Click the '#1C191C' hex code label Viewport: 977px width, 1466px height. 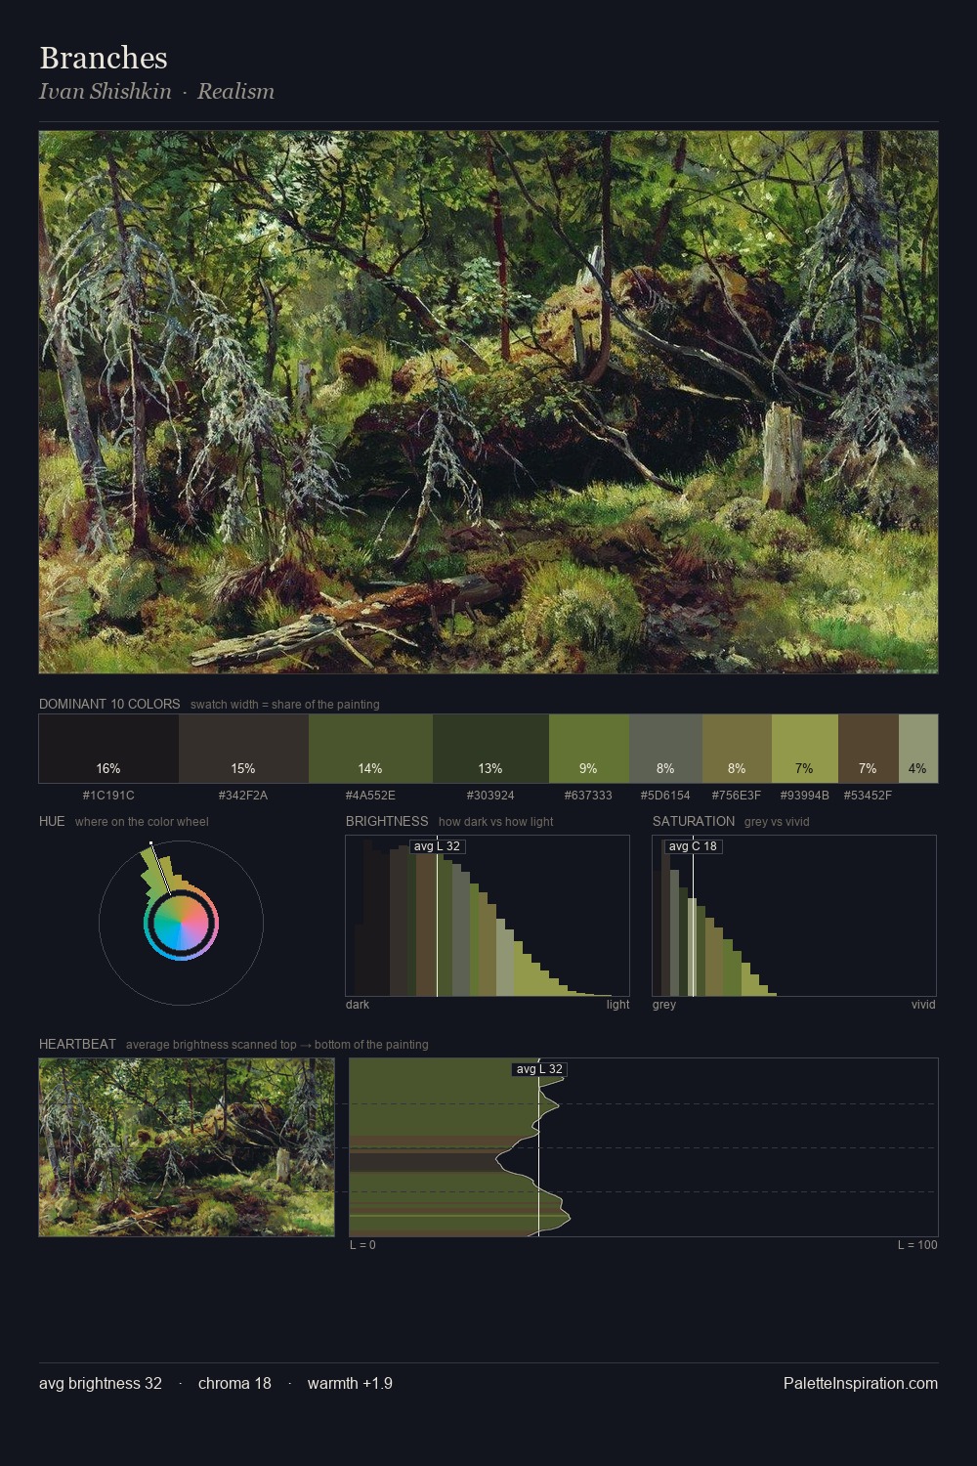108,796
